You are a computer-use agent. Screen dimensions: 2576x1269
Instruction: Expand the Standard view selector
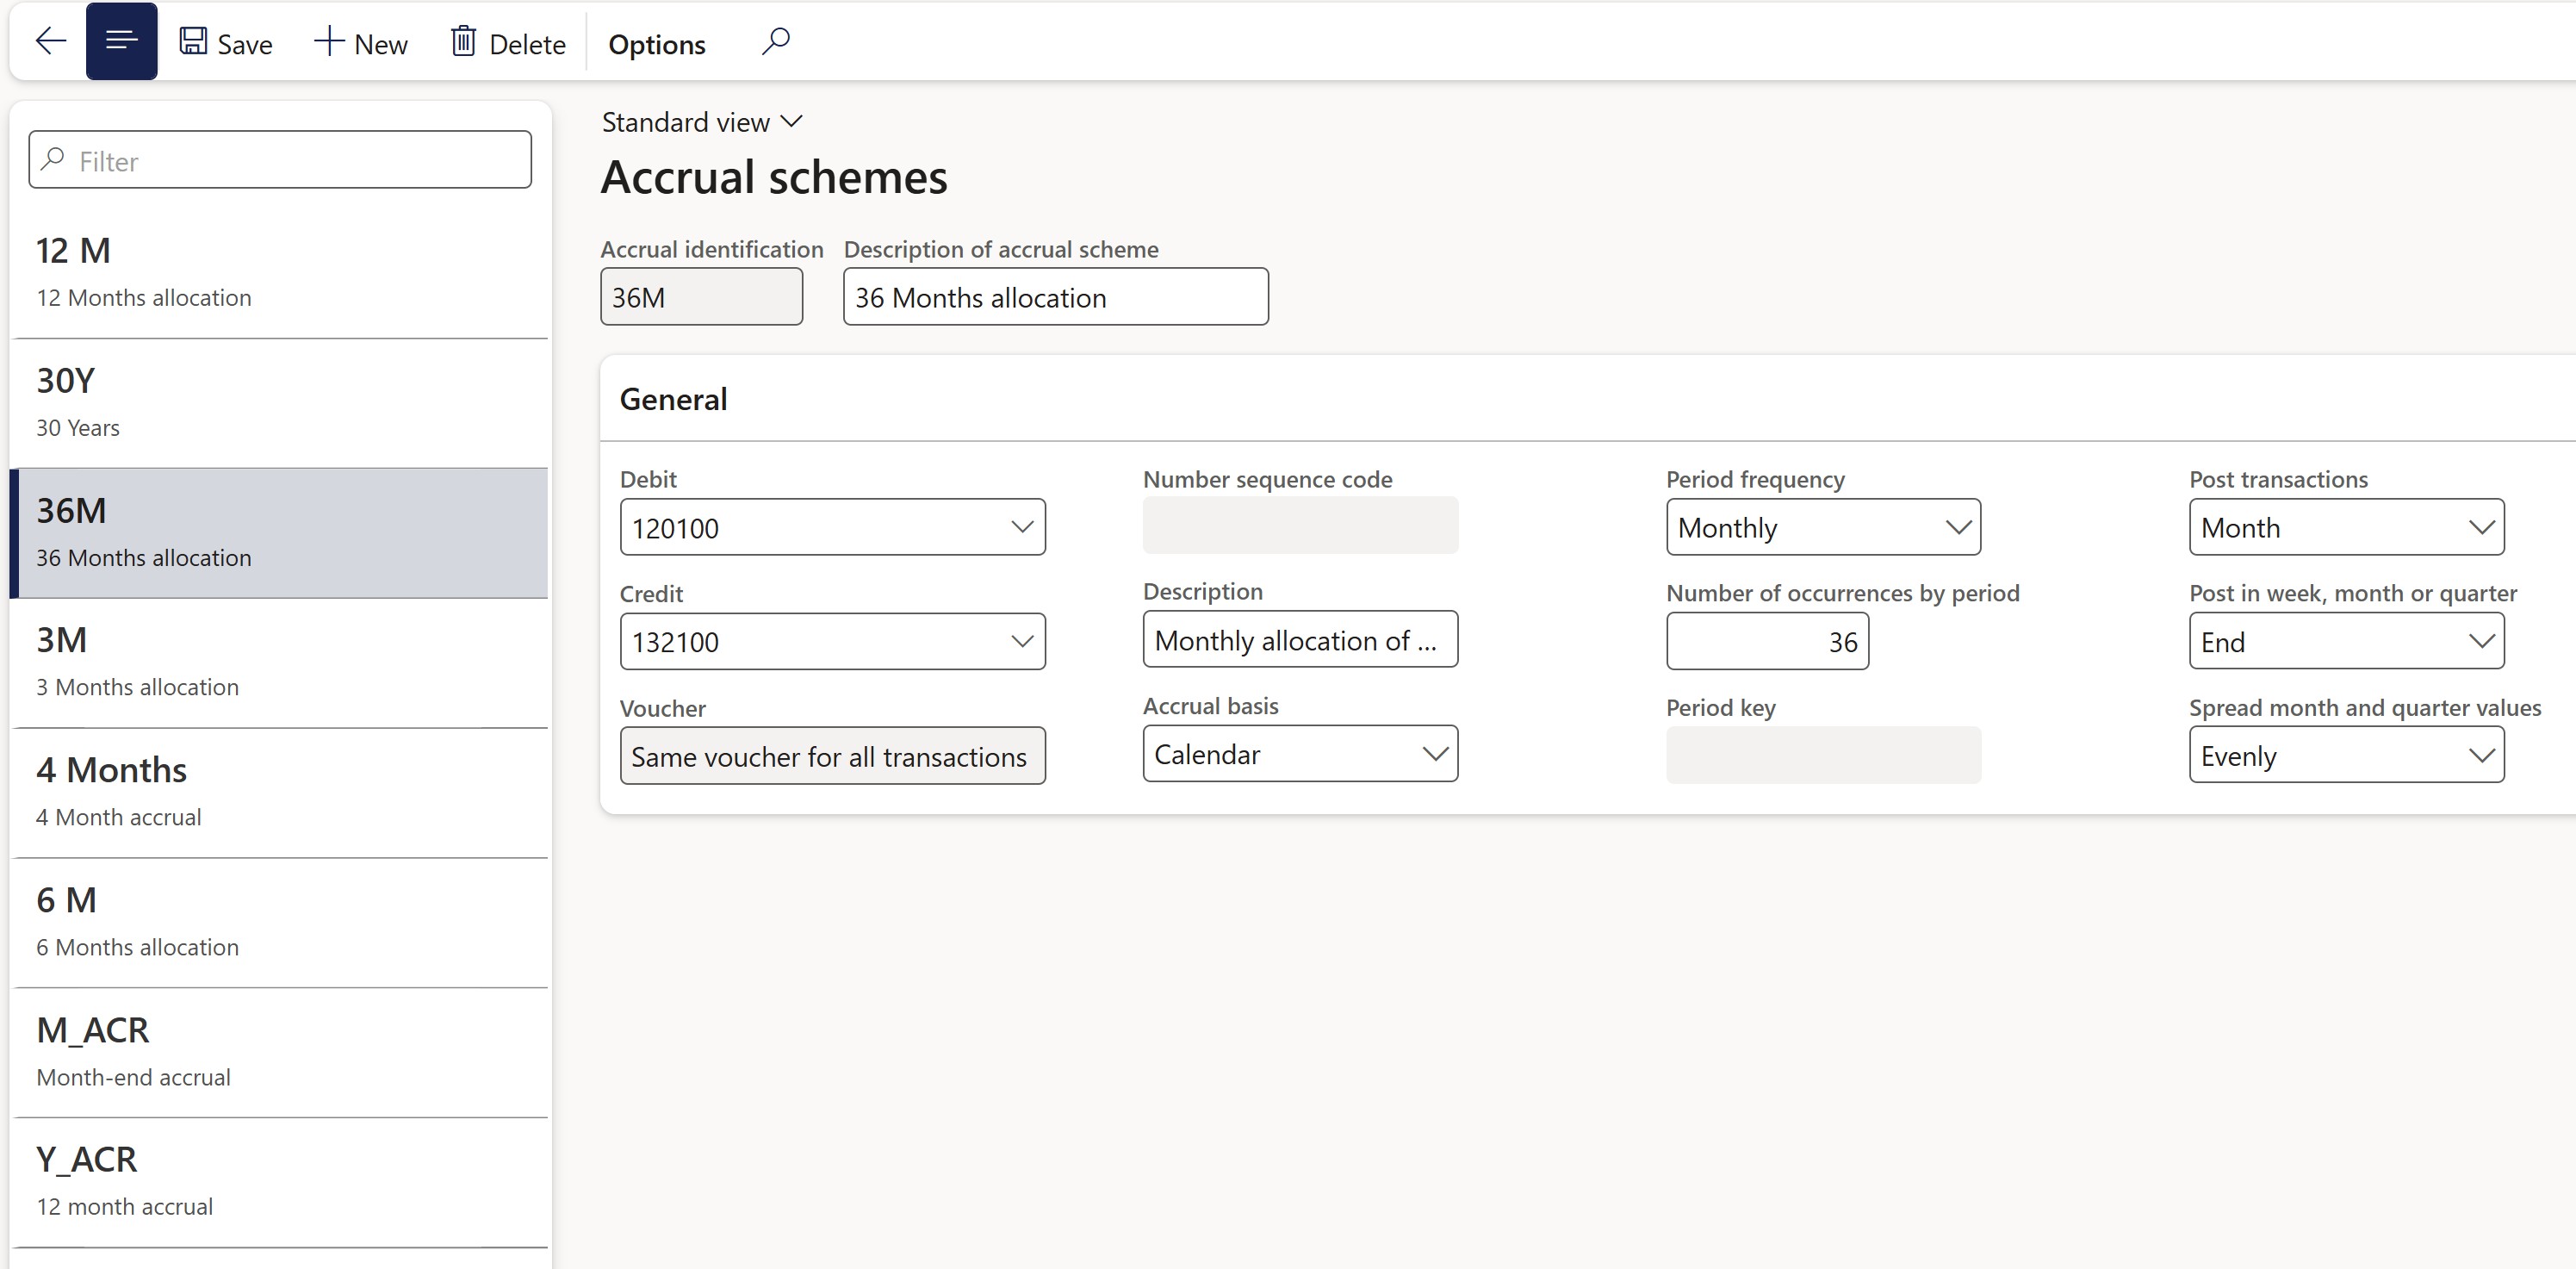click(x=702, y=122)
